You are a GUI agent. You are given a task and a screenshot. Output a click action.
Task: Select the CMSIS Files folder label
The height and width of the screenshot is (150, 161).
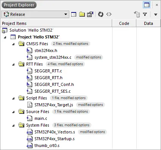(37, 44)
